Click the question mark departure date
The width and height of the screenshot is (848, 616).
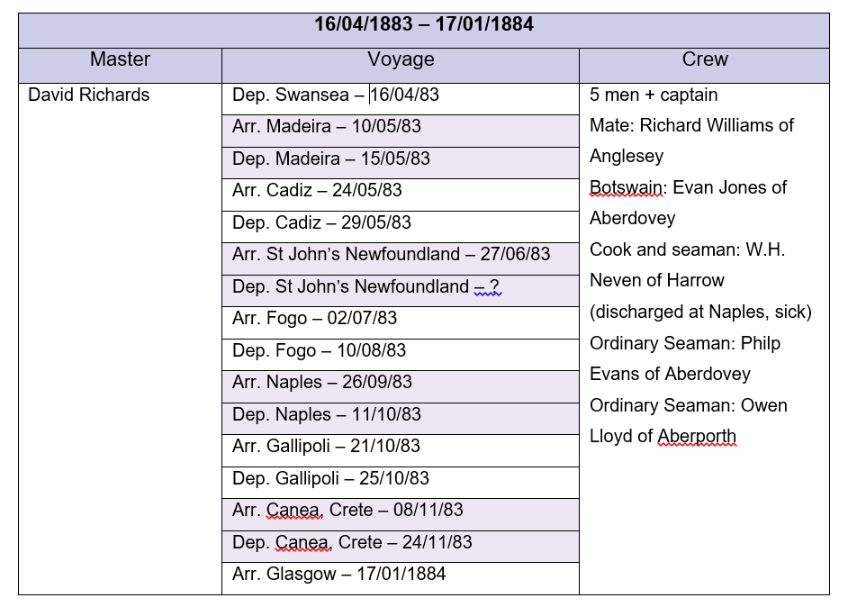pyautogui.click(x=494, y=287)
